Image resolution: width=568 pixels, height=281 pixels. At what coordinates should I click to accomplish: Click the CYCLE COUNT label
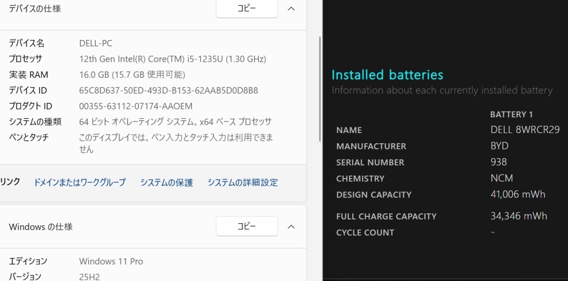(x=365, y=232)
